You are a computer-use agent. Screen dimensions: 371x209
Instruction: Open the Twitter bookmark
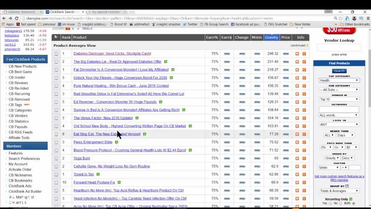point(190,24)
